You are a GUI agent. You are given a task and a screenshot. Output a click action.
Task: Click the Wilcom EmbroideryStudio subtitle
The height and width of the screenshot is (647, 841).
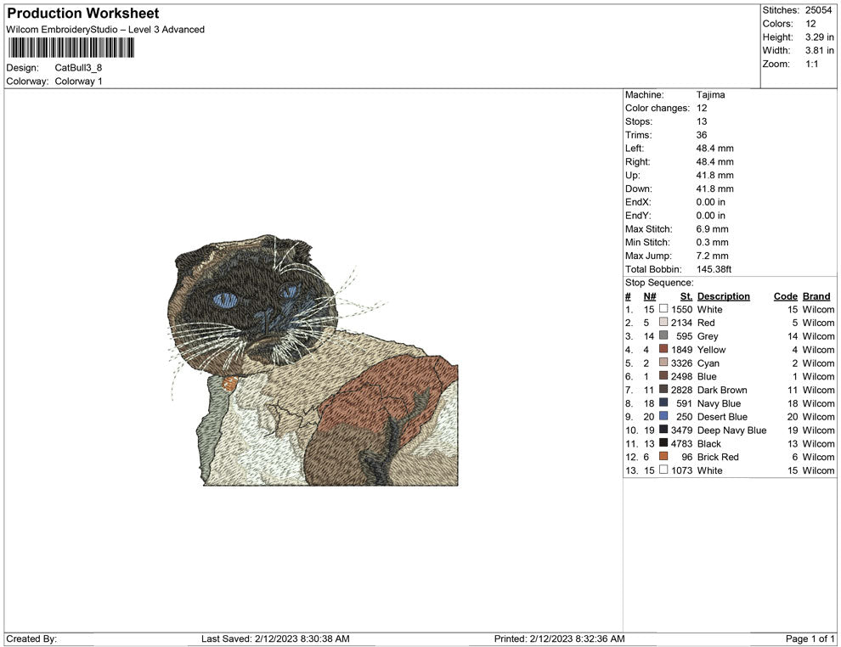[105, 30]
